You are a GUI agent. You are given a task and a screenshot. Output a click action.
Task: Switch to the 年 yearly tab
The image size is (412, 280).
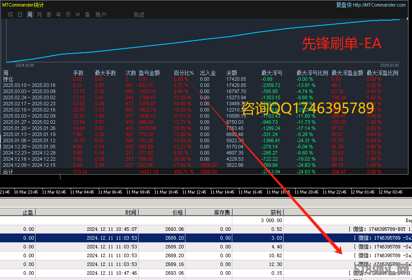(59, 14)
